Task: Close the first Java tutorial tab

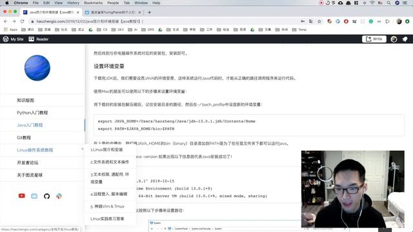Action: pos(77,12)
